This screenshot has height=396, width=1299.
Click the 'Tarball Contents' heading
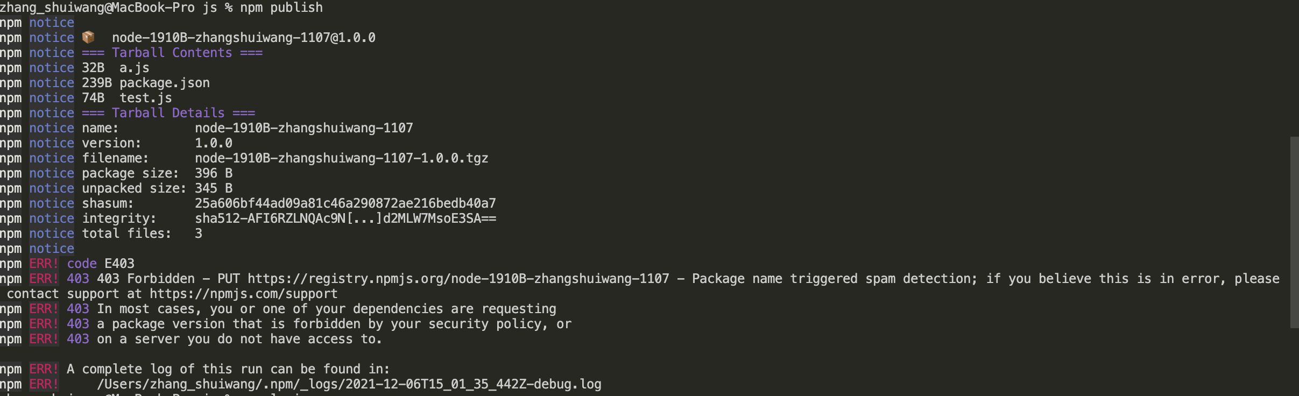point(172,53)
